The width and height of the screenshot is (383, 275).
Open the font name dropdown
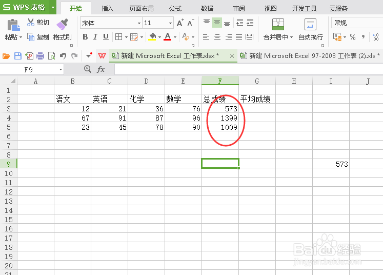click(x=139, y=23)
